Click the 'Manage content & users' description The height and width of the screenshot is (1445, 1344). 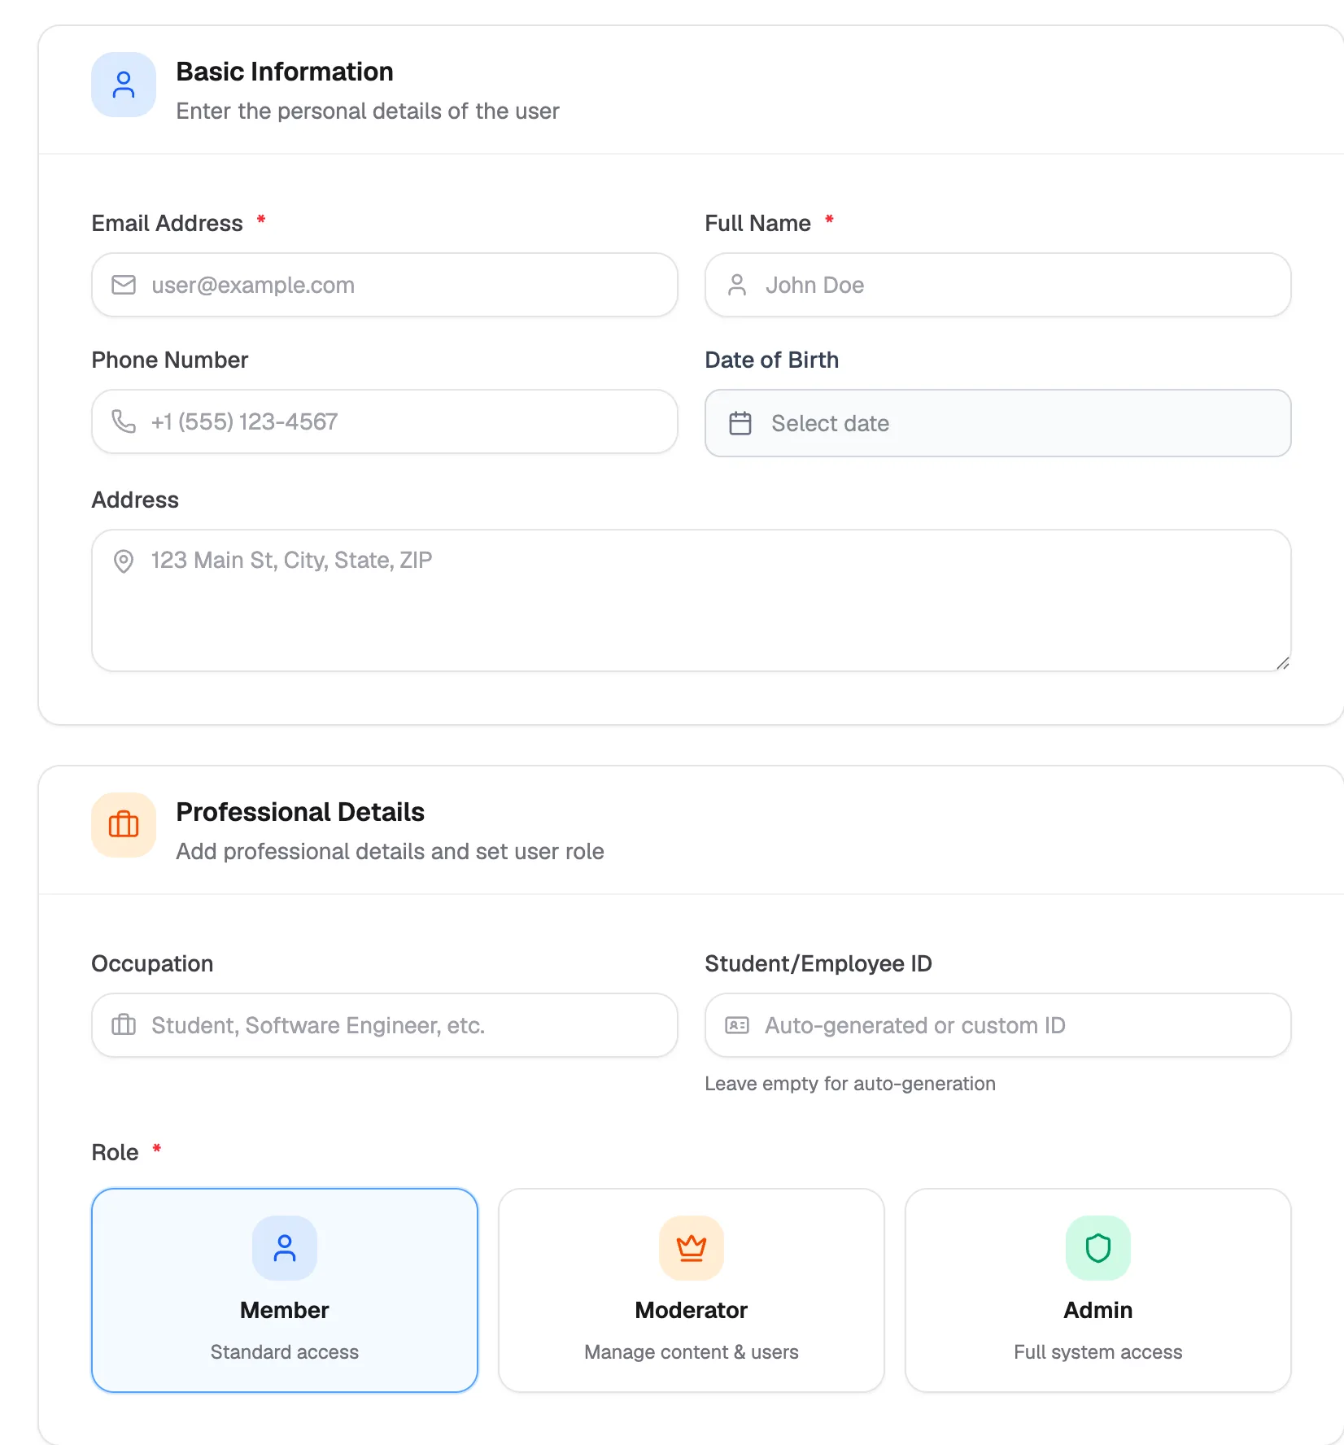(x=692, y=1352)
